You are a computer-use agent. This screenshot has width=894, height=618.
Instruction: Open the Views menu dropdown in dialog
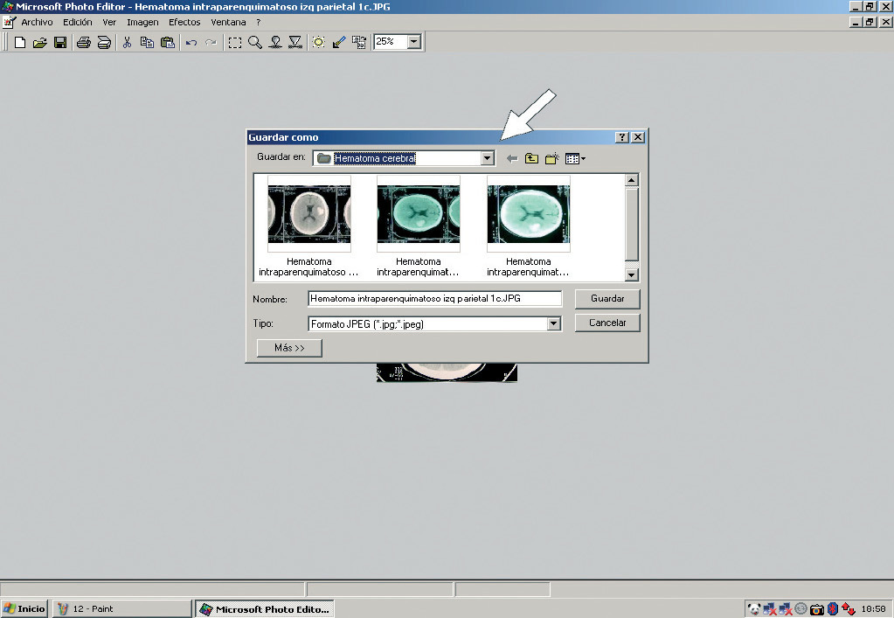click(x=575, y=158)
